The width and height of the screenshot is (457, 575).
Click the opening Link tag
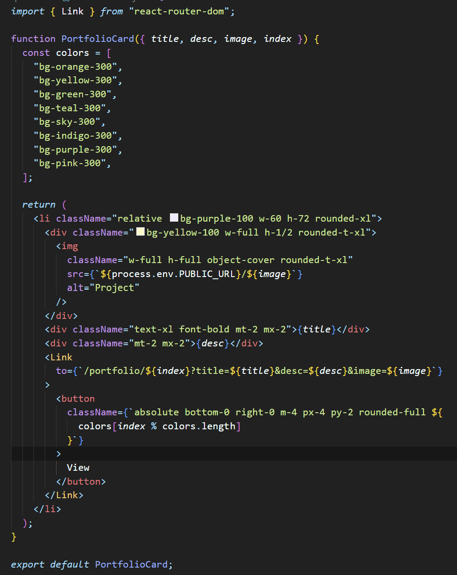(x=59, y=357)
